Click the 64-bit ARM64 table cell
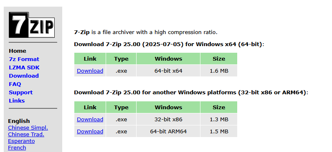 168,131
